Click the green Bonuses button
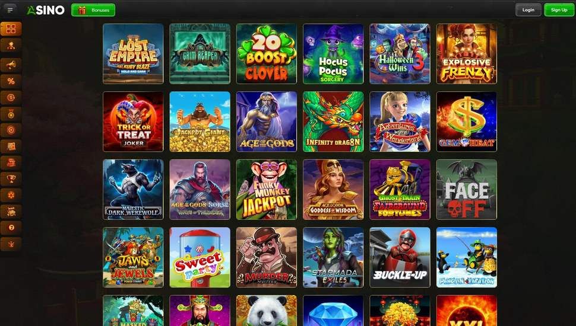576x326 pixels. [93, 10]
